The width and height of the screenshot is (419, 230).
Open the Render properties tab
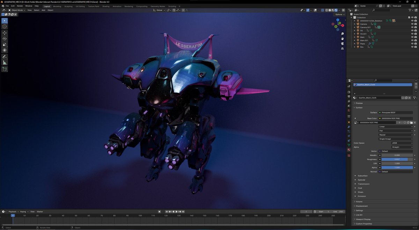click(349, 92)
